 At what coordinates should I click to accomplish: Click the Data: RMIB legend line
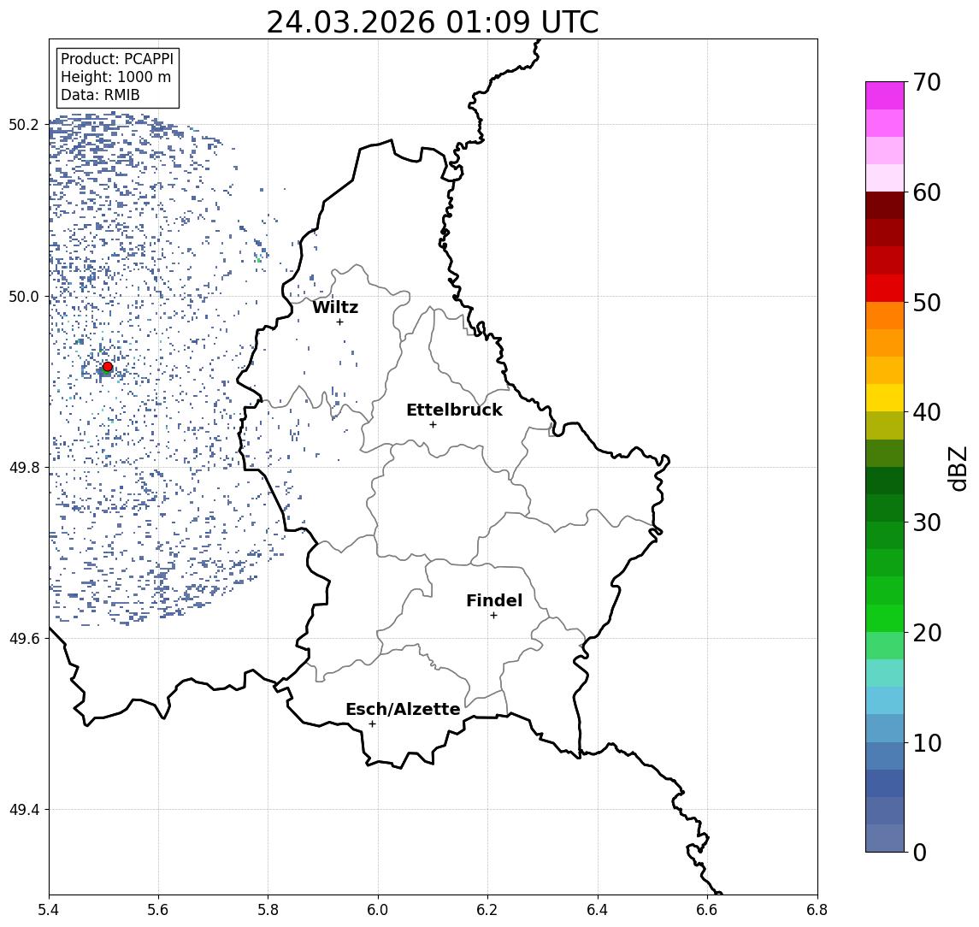(100, 95)
